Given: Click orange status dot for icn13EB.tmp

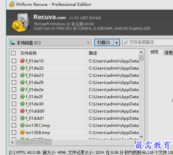Looking at the screenshot, I should click(22, 132).
